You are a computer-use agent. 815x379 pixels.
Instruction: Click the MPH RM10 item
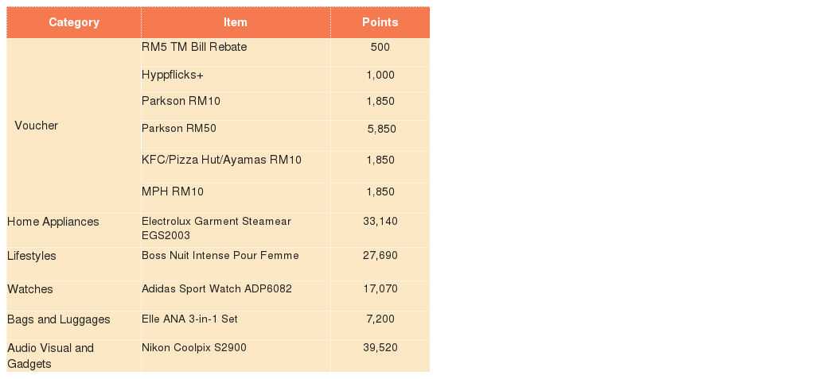coord(173,192)
